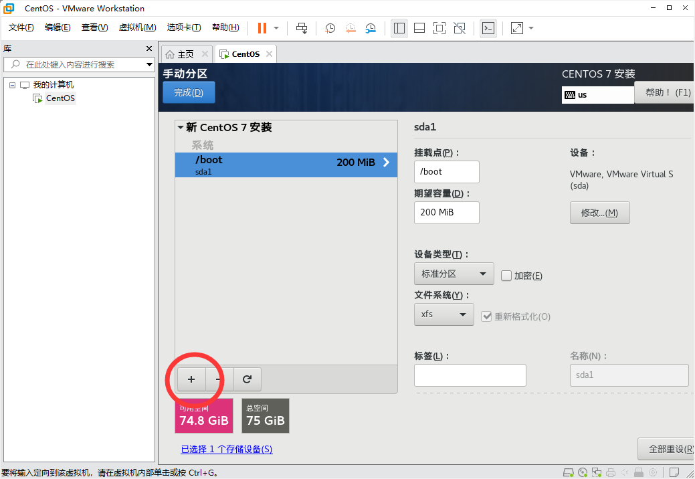Toggle the 重新格式化(O) checkbox
The height and width of the screenshot is (479, 695).
[x=486, y=316]
